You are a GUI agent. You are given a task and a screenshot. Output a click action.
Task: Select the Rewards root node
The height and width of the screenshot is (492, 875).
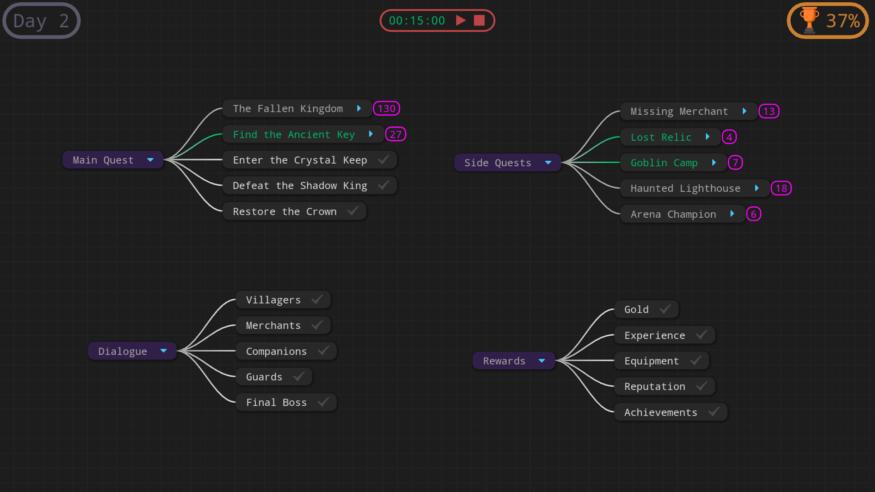tap(514, 361)
